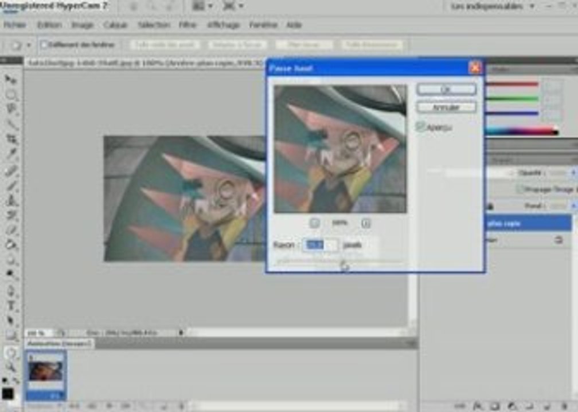Screen dimensions: 578x412
Task: Select the Type tool
Action: [11, 306]
